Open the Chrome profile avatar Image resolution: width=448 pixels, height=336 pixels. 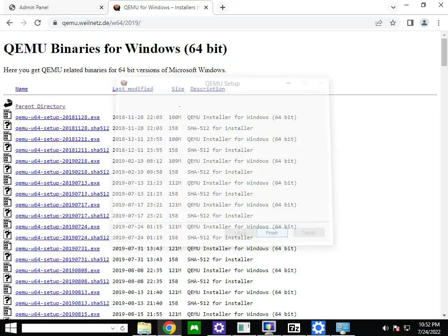point(424,23)
